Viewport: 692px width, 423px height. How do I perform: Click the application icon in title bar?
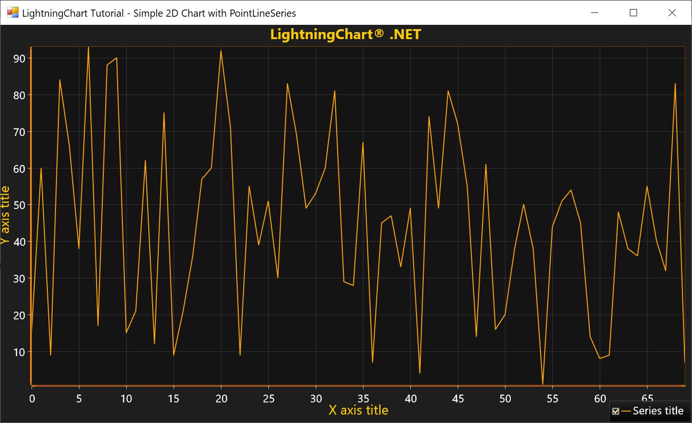[12, 13]
